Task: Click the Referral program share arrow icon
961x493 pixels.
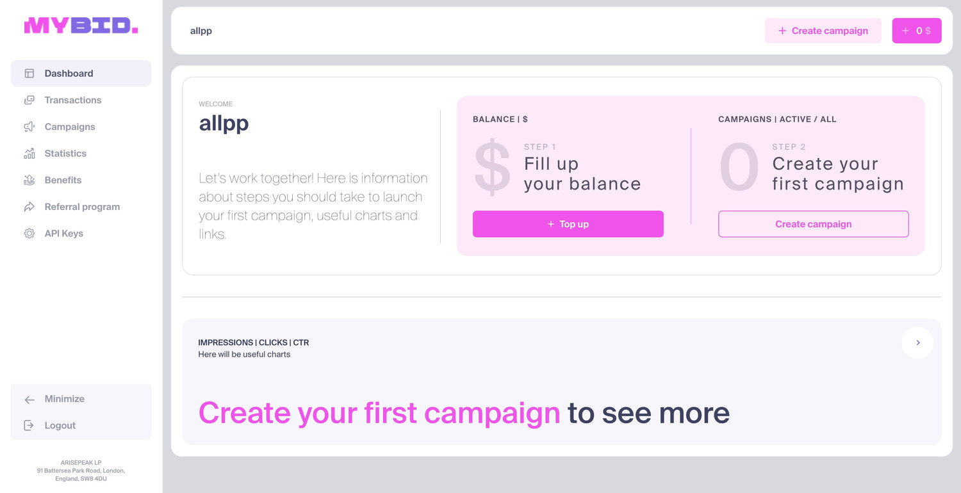Action: [x=29, y=207]
